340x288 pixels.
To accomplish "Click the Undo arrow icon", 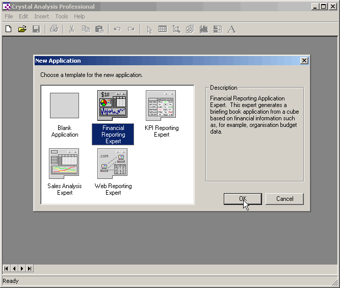I will click(x=117, y=29).
